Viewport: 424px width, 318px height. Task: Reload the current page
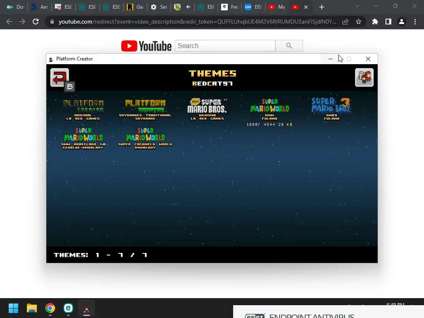click(36, 22)
